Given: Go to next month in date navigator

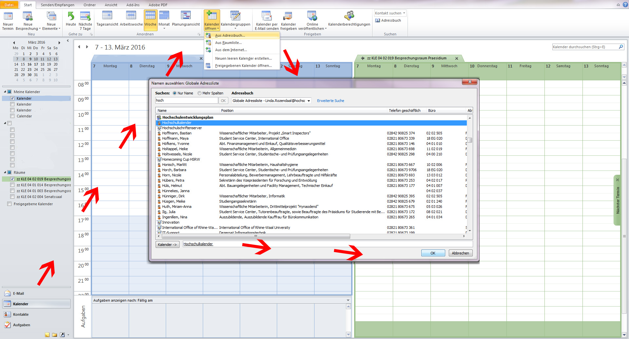Looking at the screenshot, I should click(59, 43).
